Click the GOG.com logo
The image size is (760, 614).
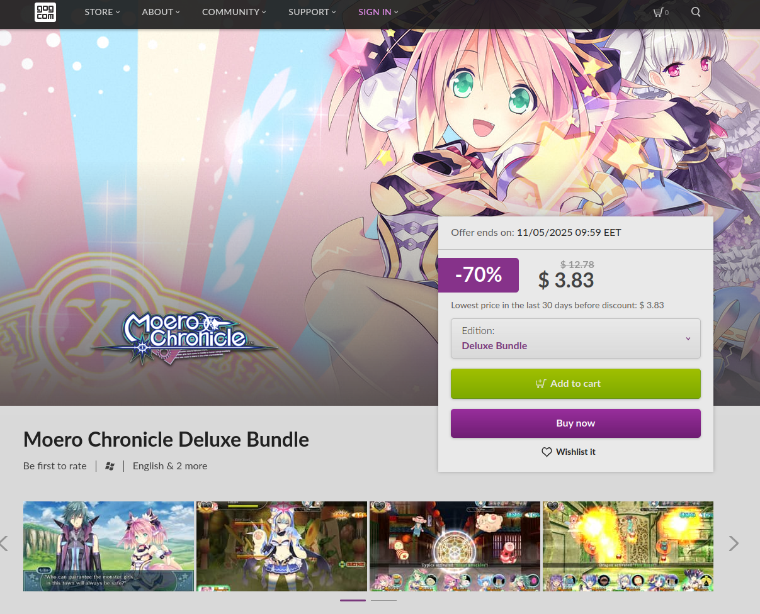[x=45, y=12]
